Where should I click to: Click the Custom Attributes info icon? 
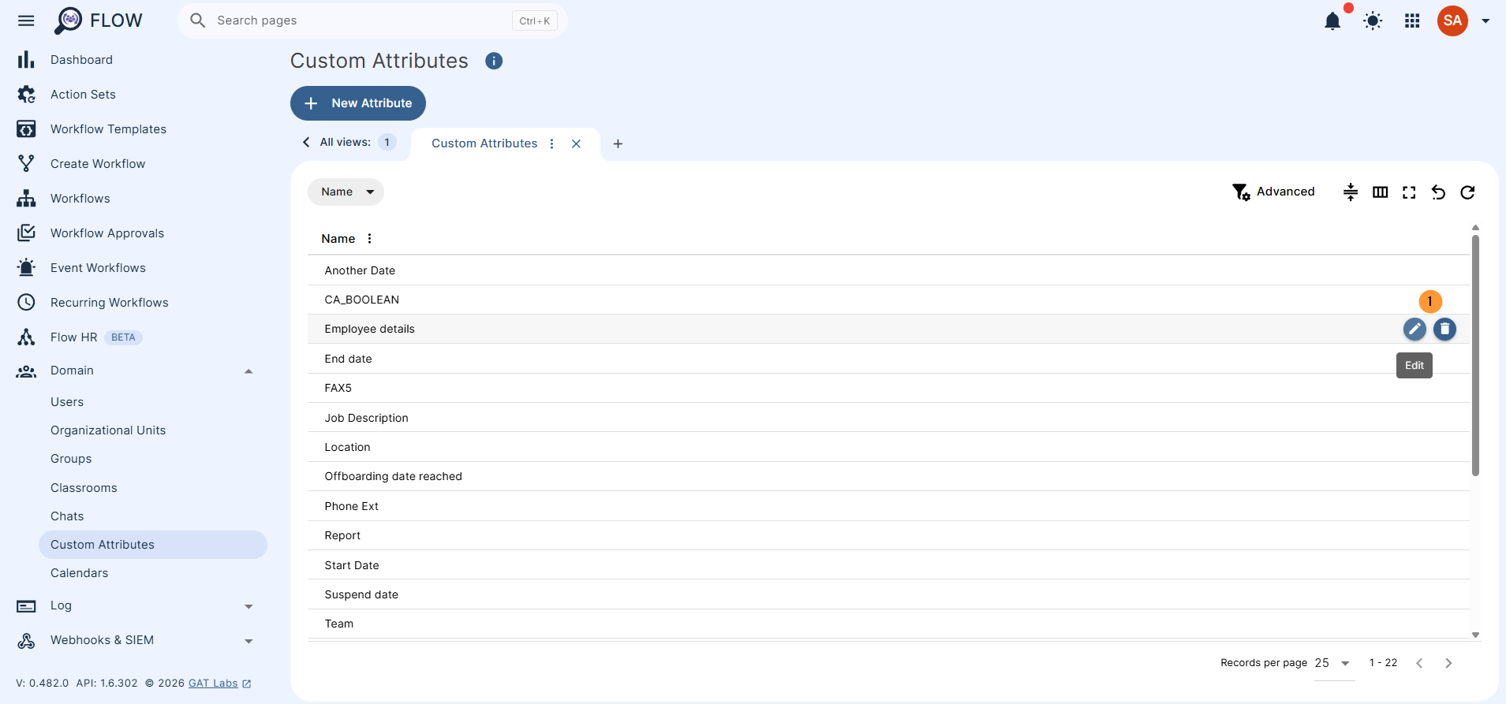[x=494, y=61]
